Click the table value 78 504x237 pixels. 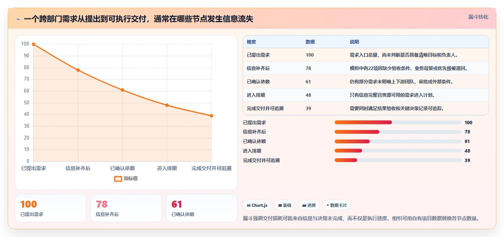(309, 68)
